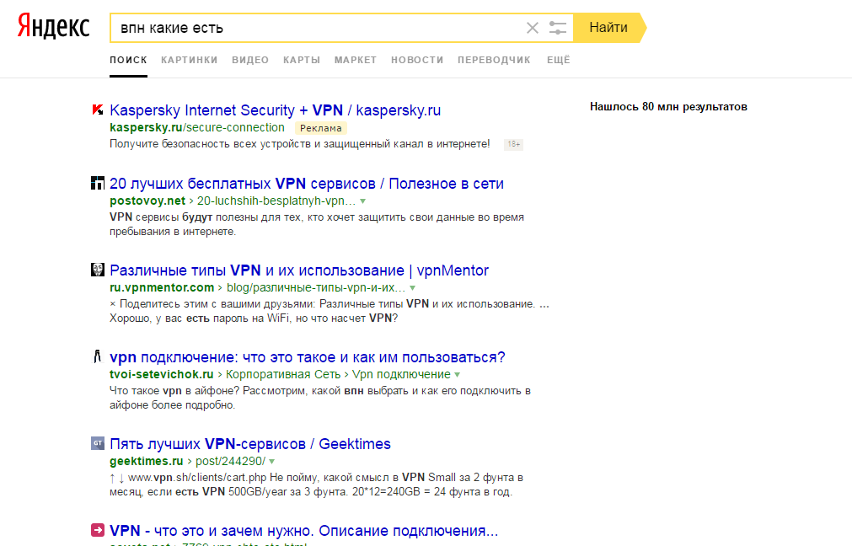This screenshot has height=546, width=852.
Task: Open dropdown arrow after geektimes.ru post/244290
Action: (271, 462)
